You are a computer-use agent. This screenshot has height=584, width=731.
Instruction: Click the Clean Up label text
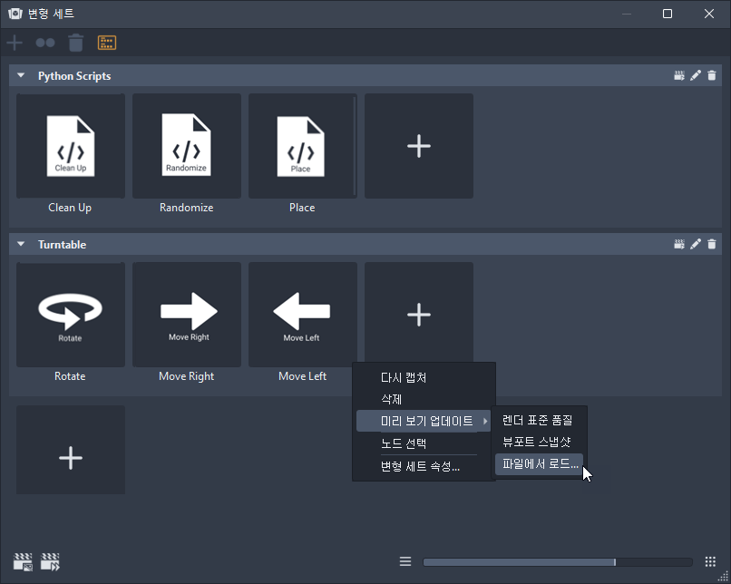(70, 208)
